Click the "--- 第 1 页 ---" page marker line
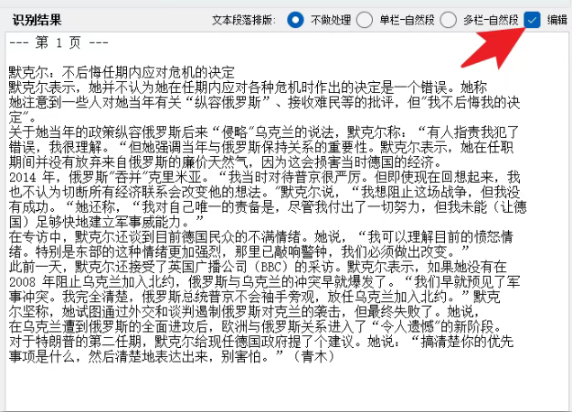 pos(59,42)
